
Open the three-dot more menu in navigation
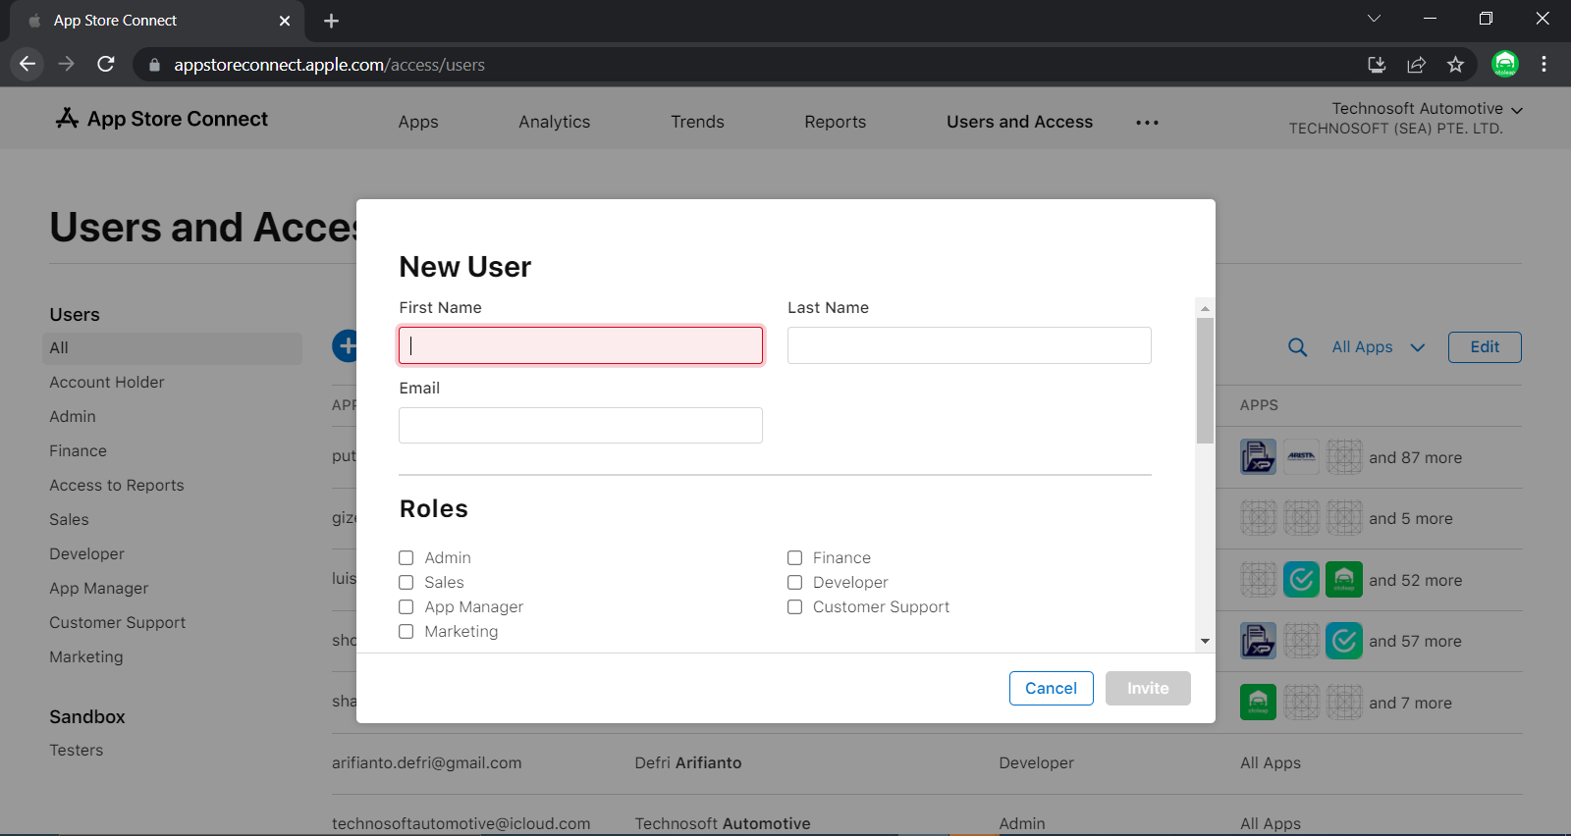(1147, 123)
